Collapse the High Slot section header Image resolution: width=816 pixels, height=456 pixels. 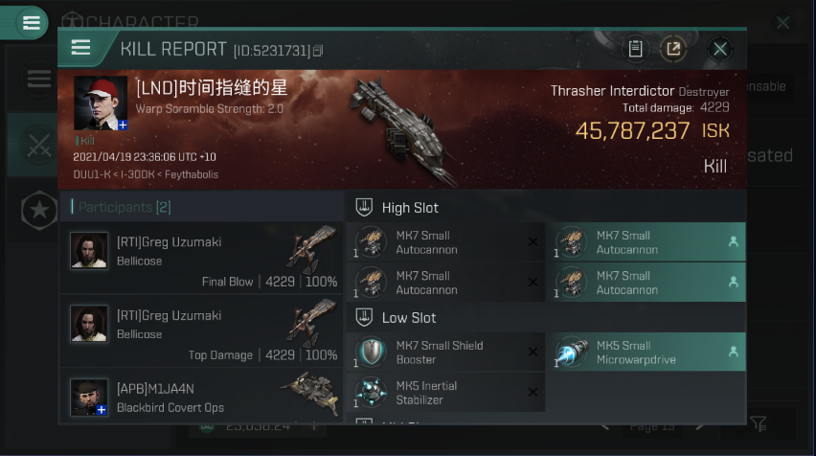(546, 207)
